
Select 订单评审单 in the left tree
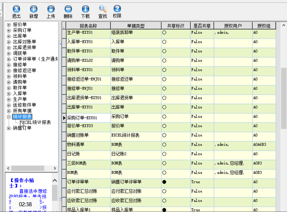[35, 59]
